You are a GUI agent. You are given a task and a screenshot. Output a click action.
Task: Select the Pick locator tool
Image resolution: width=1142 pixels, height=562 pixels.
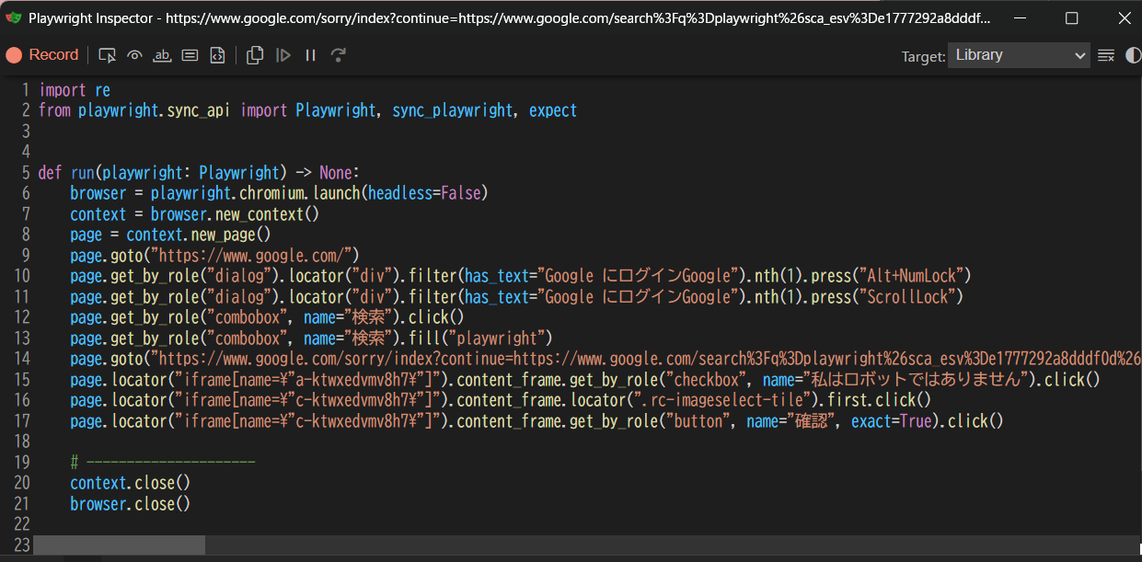[107, 55]
